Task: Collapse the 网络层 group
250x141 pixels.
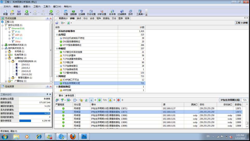Action: pos(57,76)
